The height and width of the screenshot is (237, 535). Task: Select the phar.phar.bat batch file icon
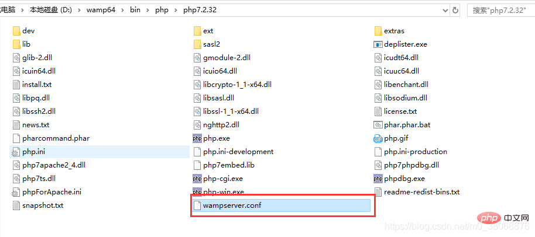(x=378, y=125)
